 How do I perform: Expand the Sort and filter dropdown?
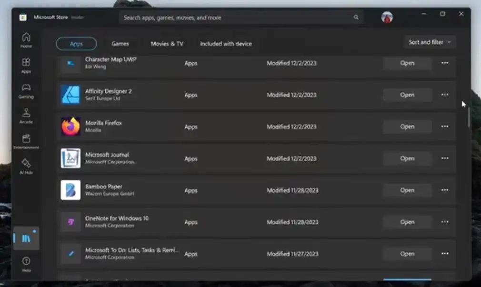click(430, 42)
